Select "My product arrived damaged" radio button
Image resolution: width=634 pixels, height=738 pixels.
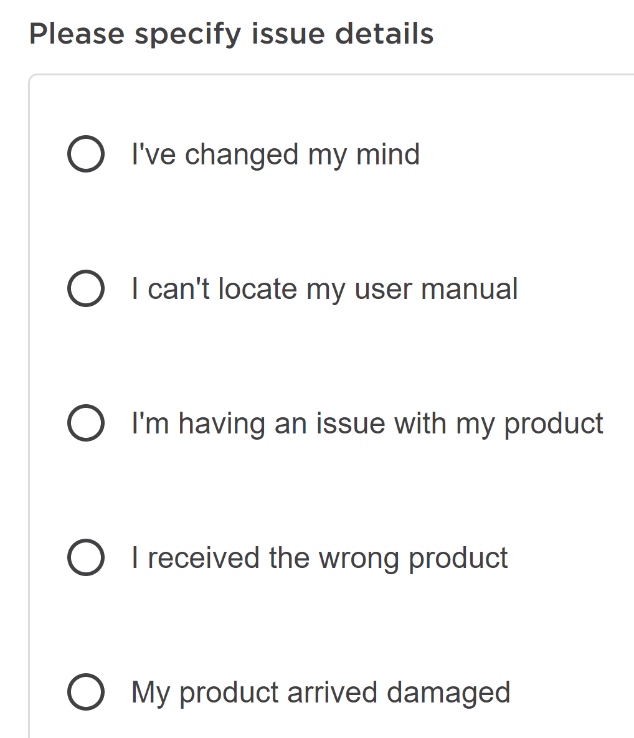tap(85, 692)
